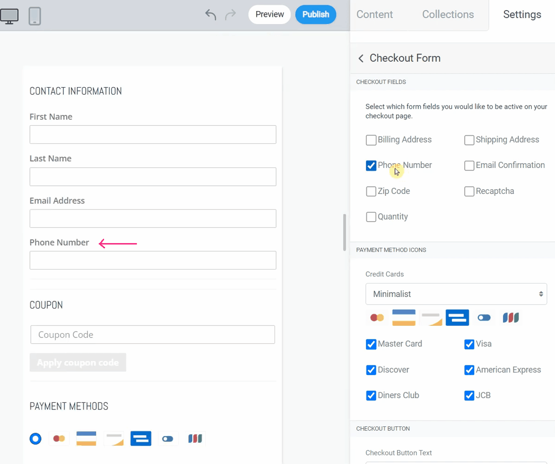The height and width of the screenshot is (464, 555).
Task: Click Diners Club icon under Payment Methods
Action: (168, 438)
